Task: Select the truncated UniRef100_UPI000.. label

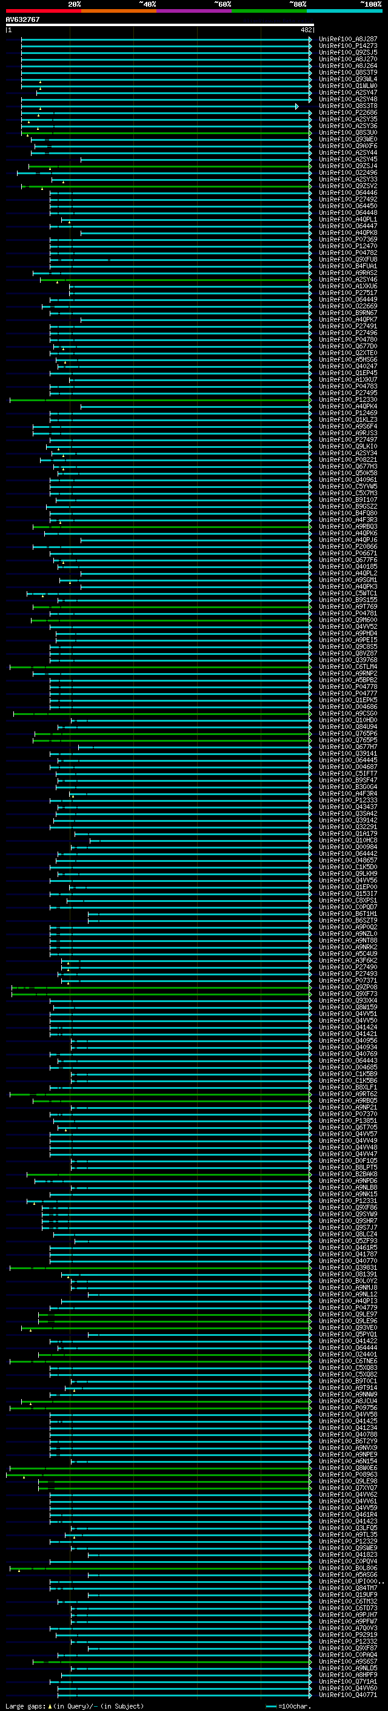Action: [352, 1582]
